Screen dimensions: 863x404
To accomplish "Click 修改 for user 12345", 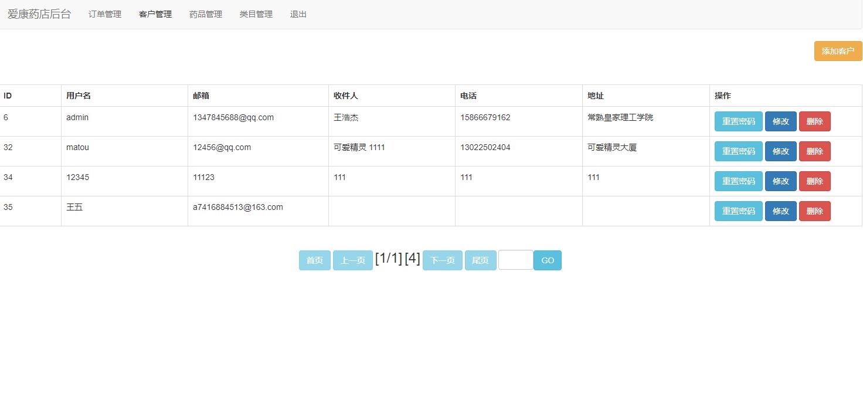I will point(780,181).
